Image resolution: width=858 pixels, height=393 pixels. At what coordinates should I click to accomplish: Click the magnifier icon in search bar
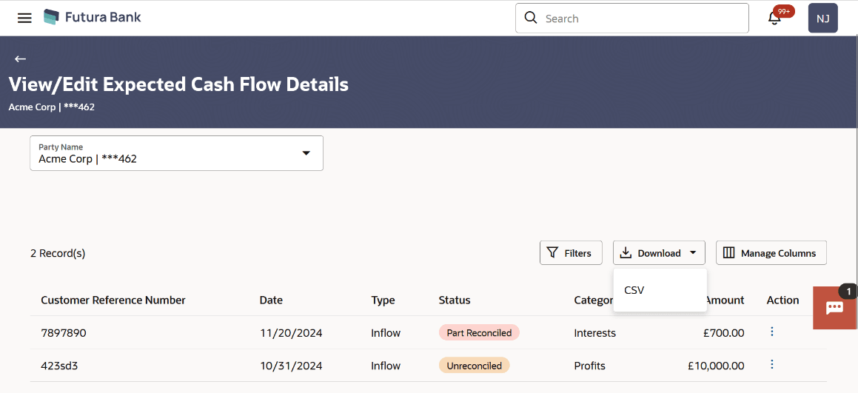pyautogui.click(x=530, y=18)
